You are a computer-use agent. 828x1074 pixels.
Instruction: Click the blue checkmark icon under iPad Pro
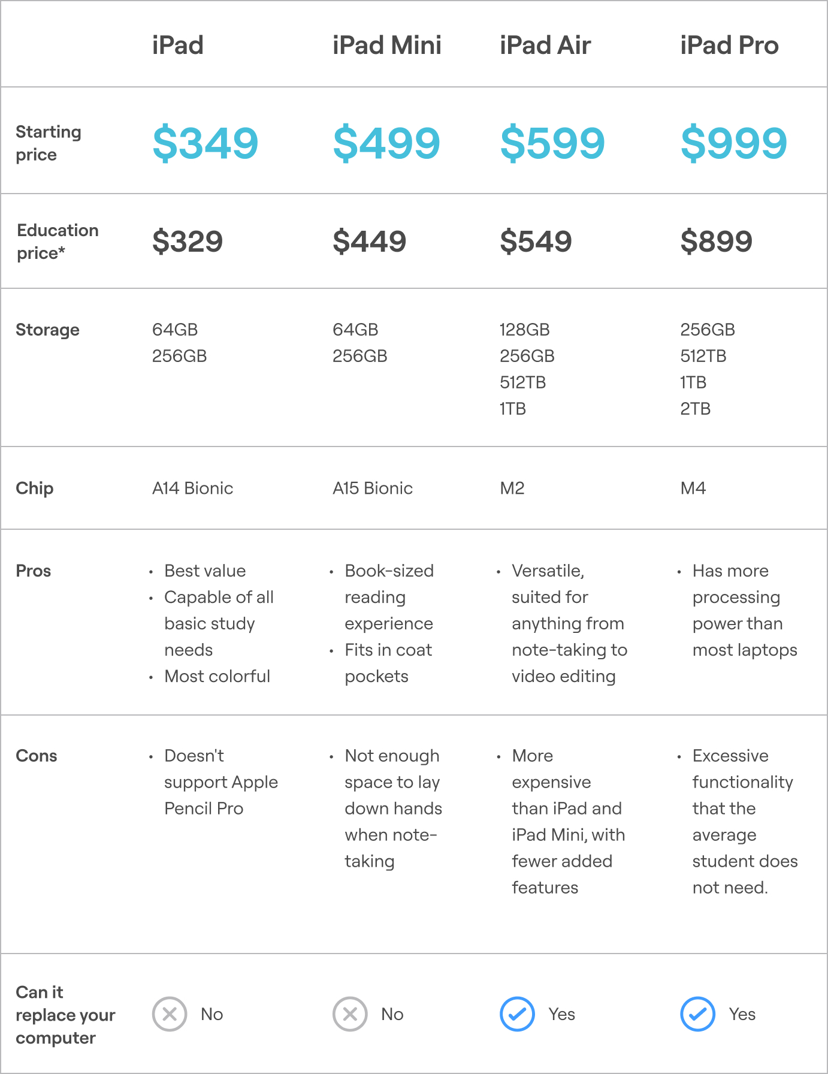(697, 1014)
